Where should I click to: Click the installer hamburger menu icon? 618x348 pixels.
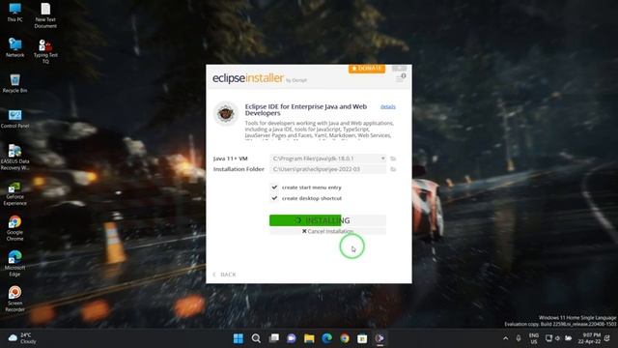pyautogui.click(x=400, y=78)
